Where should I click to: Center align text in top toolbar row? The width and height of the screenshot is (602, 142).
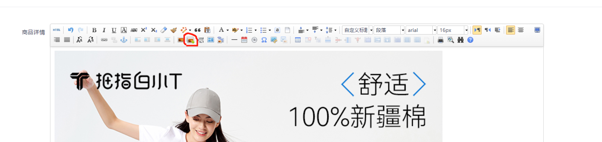[521, 30]
